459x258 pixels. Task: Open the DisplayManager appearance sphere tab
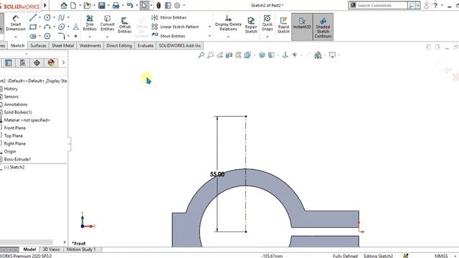pos(51,62)
